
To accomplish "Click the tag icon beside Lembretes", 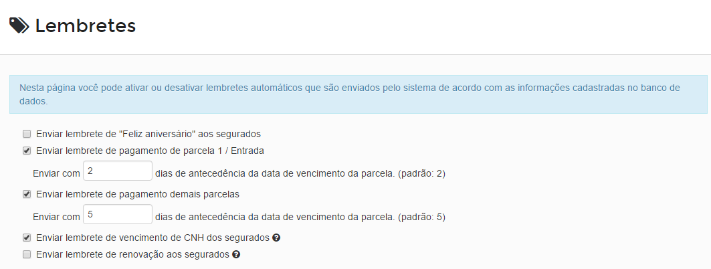I will [19, 26].
